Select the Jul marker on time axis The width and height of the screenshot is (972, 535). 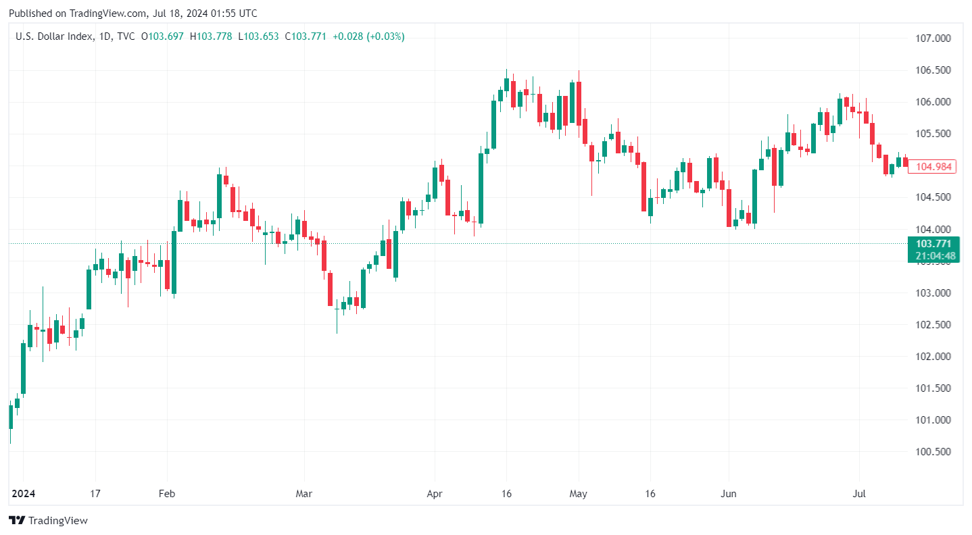859,494
